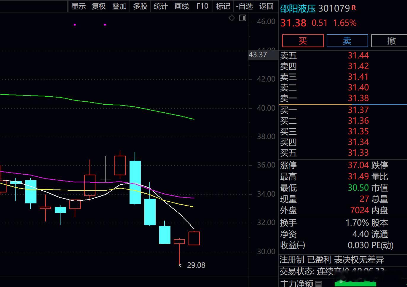Click the 1.65% change percentage
Image resolution: width=407 pixels, height=287 pixels.
point(345,23)
